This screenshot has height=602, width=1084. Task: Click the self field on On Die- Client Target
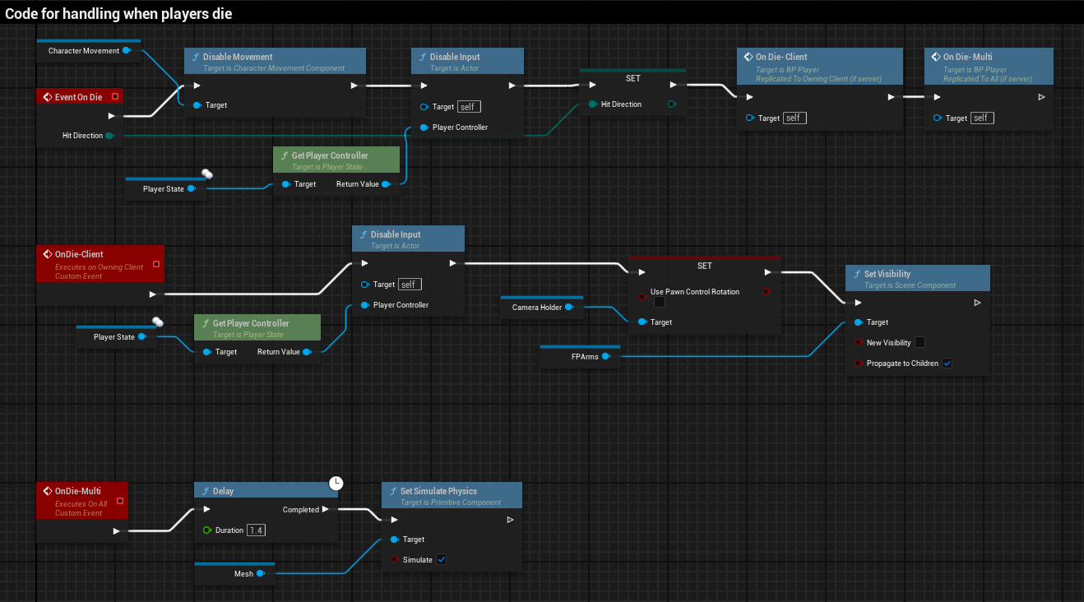tap(794, 118)
